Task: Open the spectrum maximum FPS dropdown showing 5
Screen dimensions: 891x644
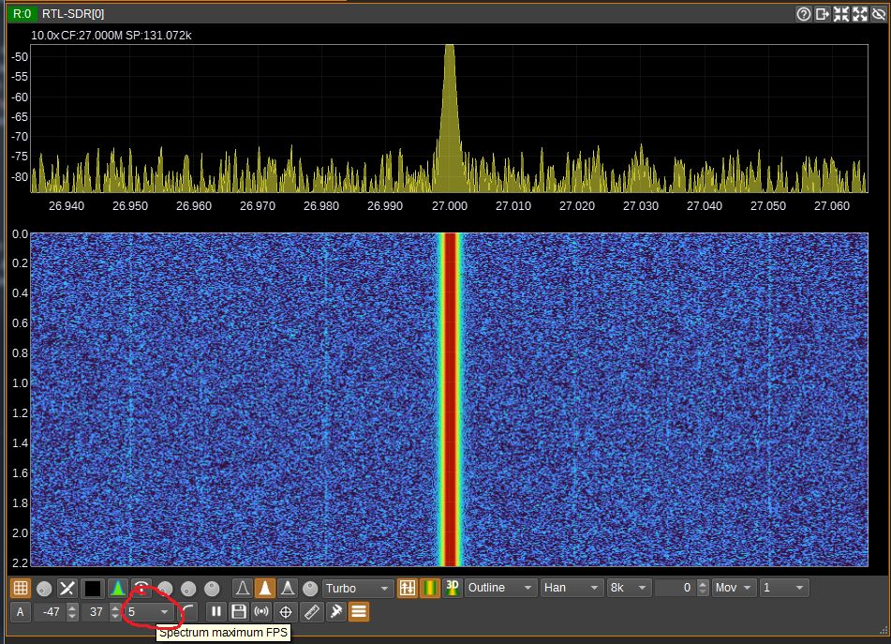Action: tap(149, 612)
